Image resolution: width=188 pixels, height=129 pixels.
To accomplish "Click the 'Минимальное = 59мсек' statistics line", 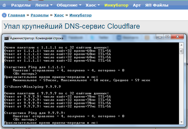I will tap(82, 80).
